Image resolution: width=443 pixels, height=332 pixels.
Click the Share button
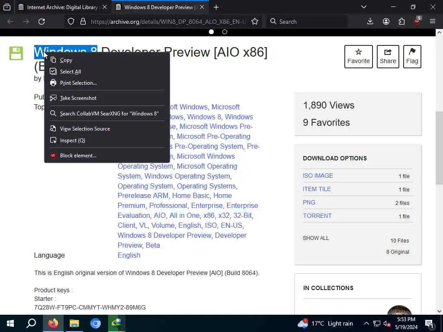388,57
